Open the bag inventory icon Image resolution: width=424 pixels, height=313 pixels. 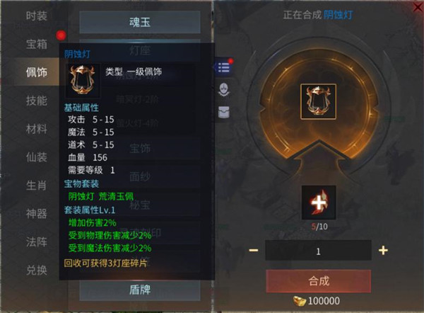(224, 112)
